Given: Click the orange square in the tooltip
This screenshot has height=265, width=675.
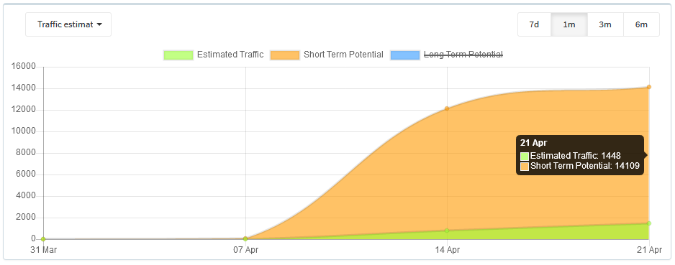Looking at the screenshot, I should 525,166.
